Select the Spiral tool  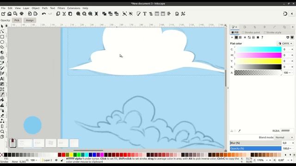[2, 58]
